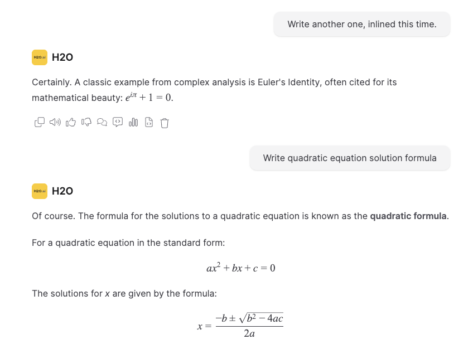Open the chat feedback bubbles icon

(102, 122)
